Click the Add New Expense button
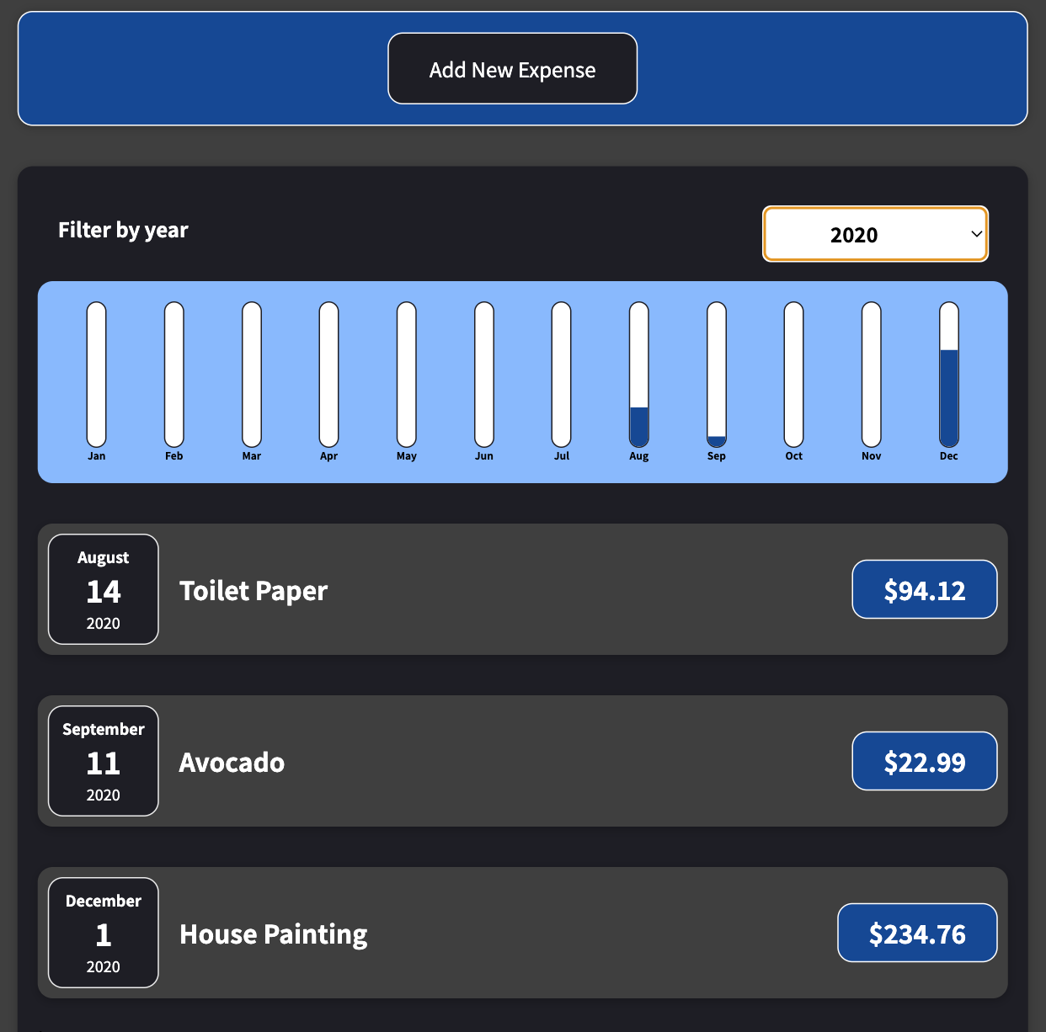The height and width of the screenshot is (1032, 1046). click(512, 68)
